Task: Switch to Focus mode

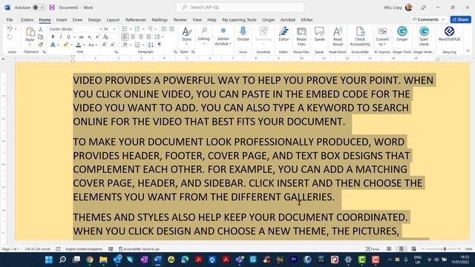Action: (x=373, y=249)
